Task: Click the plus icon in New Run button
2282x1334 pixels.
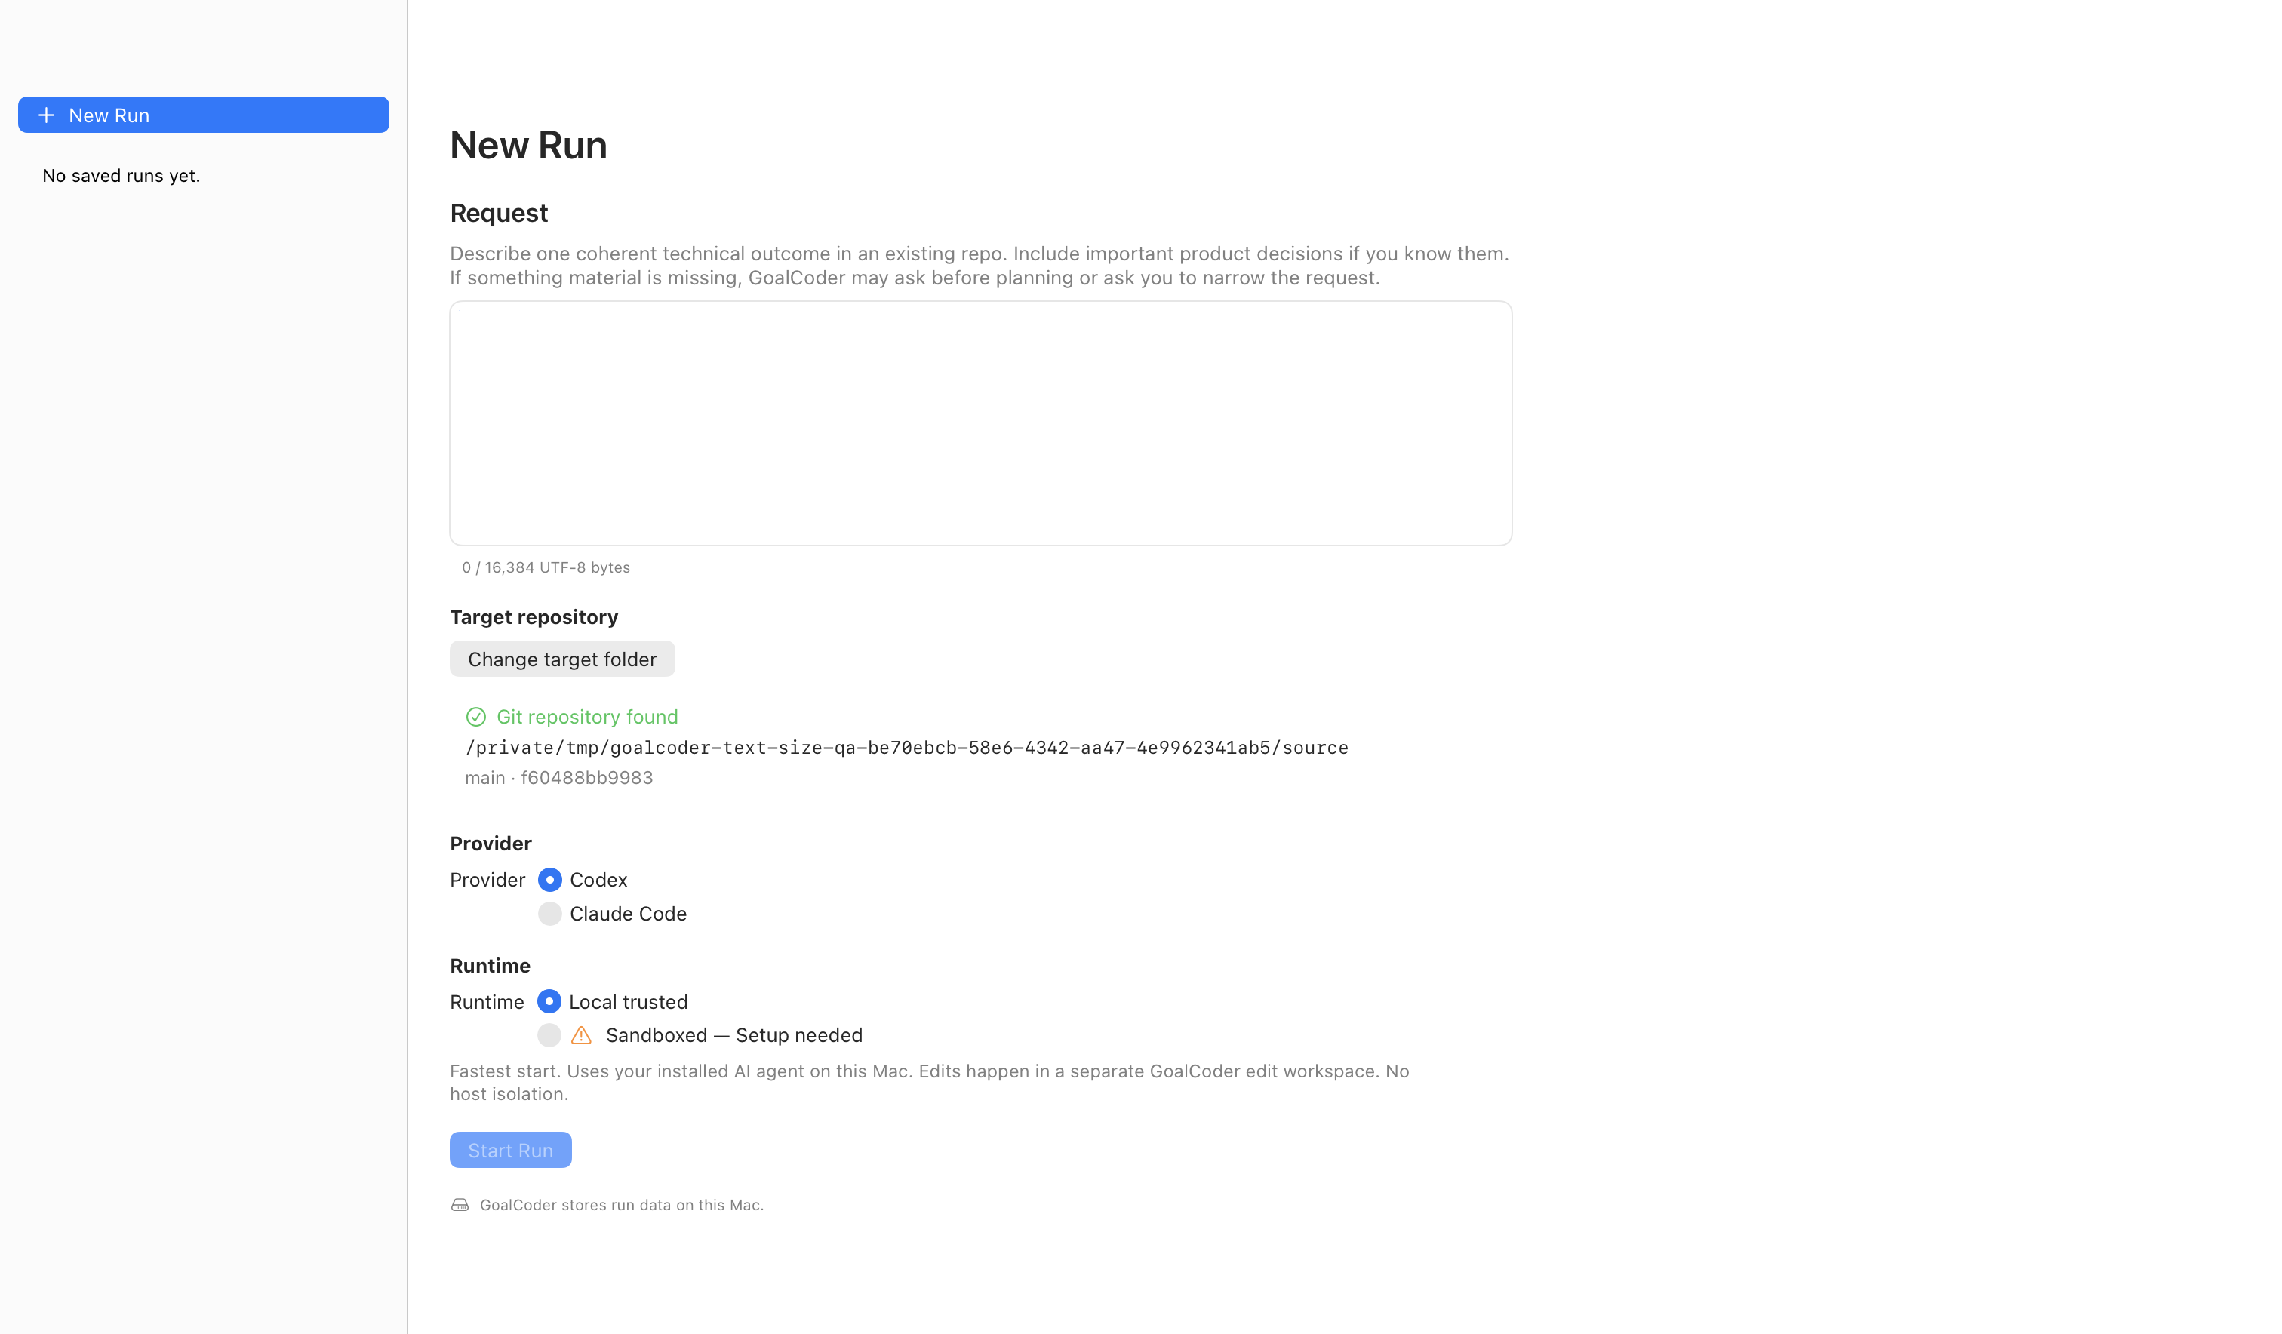Action: [x=46, y=115]
